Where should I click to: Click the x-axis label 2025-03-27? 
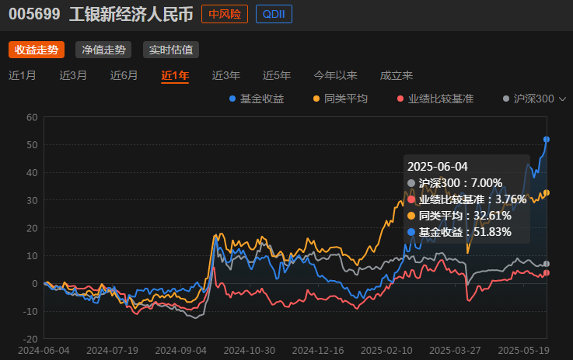pyautogui.click(x=455, y=351)
